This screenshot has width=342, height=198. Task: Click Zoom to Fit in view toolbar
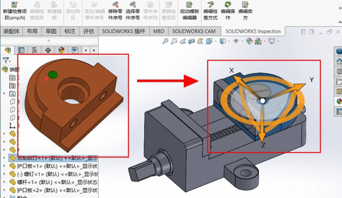point(165,41)
